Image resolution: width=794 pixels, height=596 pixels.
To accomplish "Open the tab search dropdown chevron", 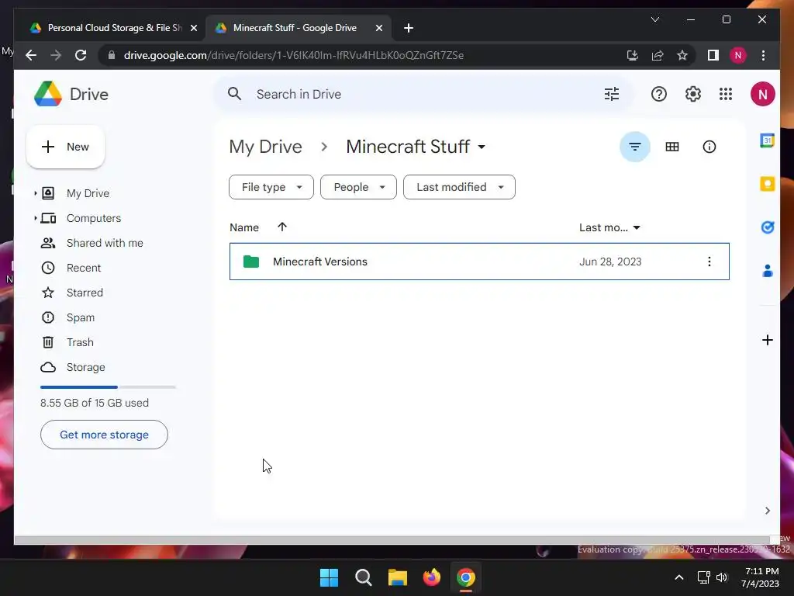I will point(654,19).
